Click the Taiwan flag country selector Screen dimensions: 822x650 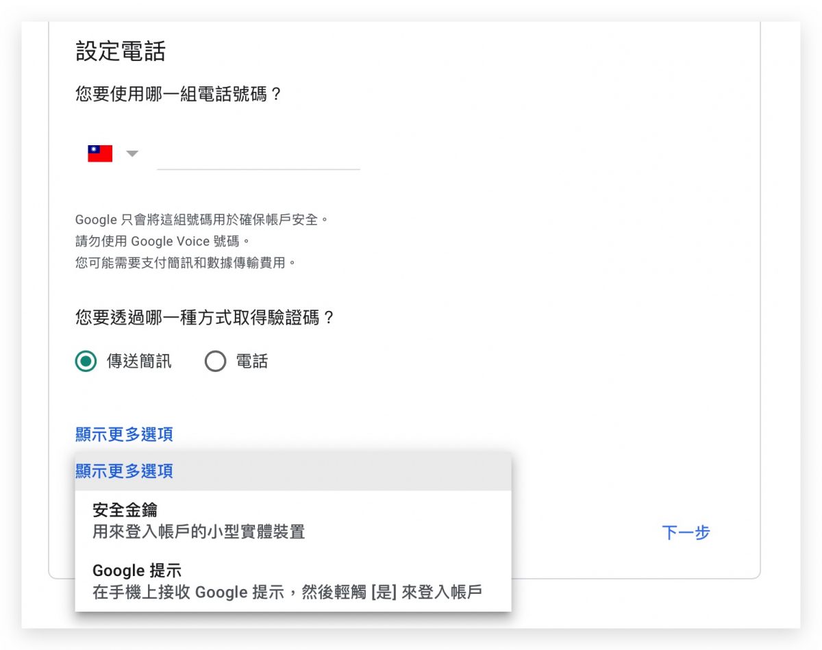pos(100,153)
